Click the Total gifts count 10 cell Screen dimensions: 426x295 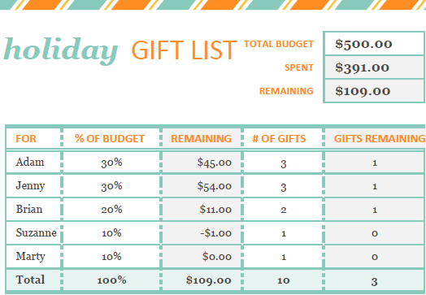[x=283, y=280]
